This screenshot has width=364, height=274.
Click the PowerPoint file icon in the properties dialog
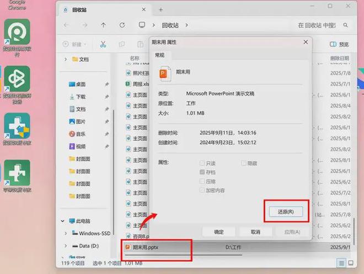pos(165,73)
